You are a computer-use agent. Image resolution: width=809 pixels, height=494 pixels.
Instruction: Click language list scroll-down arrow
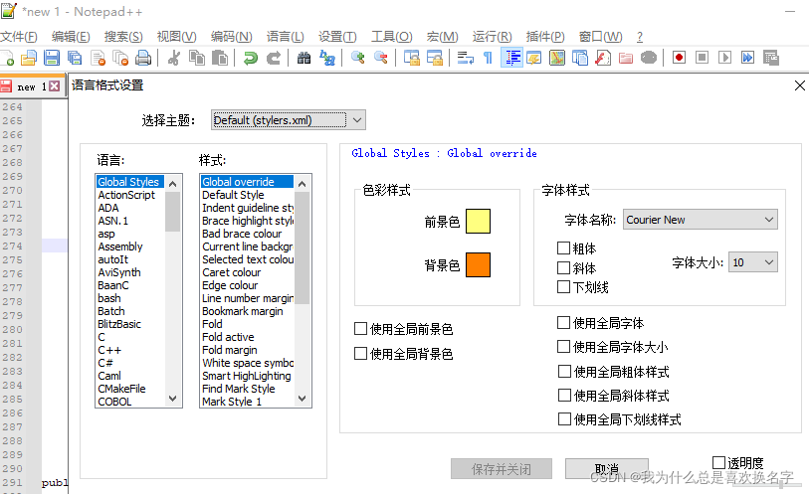coord(173,399)
